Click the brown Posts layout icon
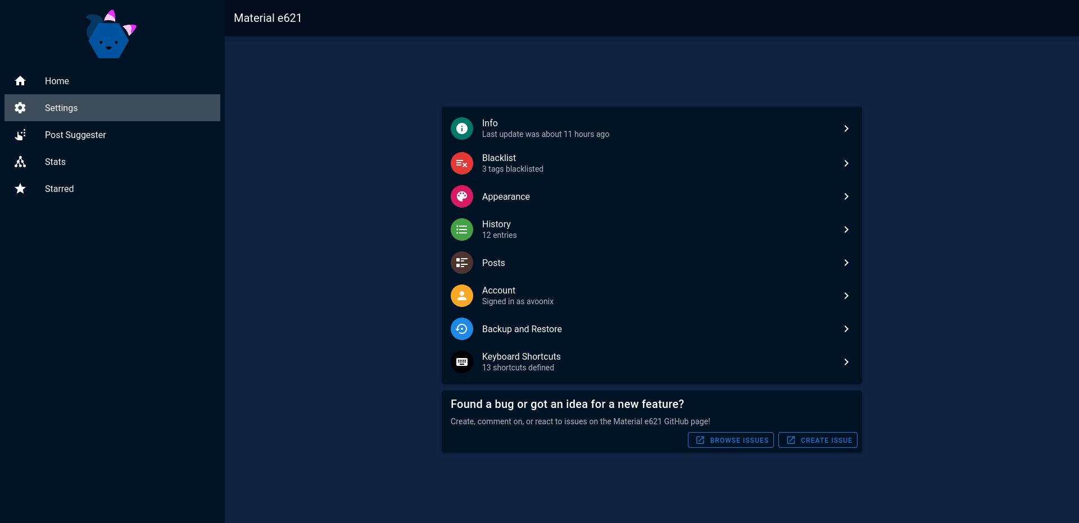 pyautogui.click(x=462, y=263)
